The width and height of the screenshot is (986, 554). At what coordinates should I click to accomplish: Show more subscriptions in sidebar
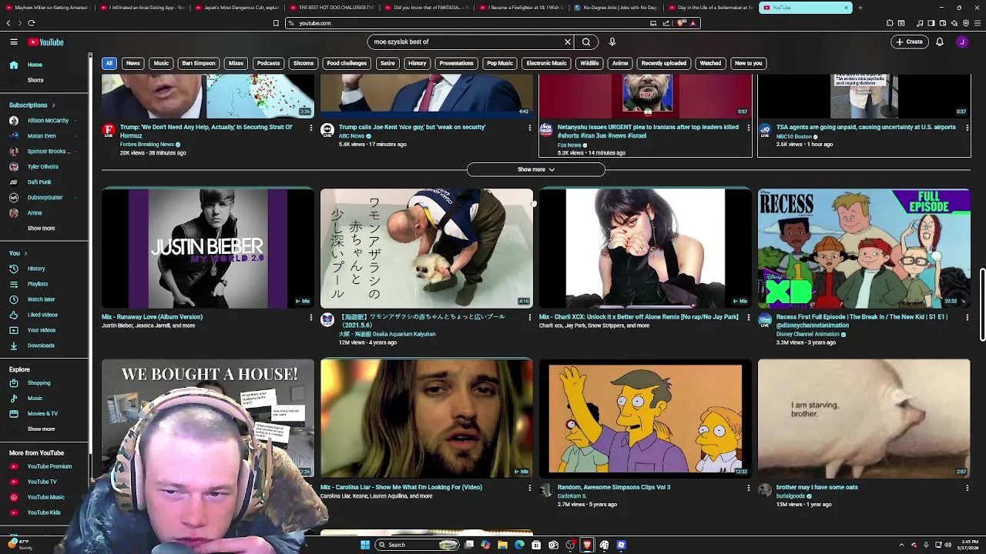coord(41,229)
